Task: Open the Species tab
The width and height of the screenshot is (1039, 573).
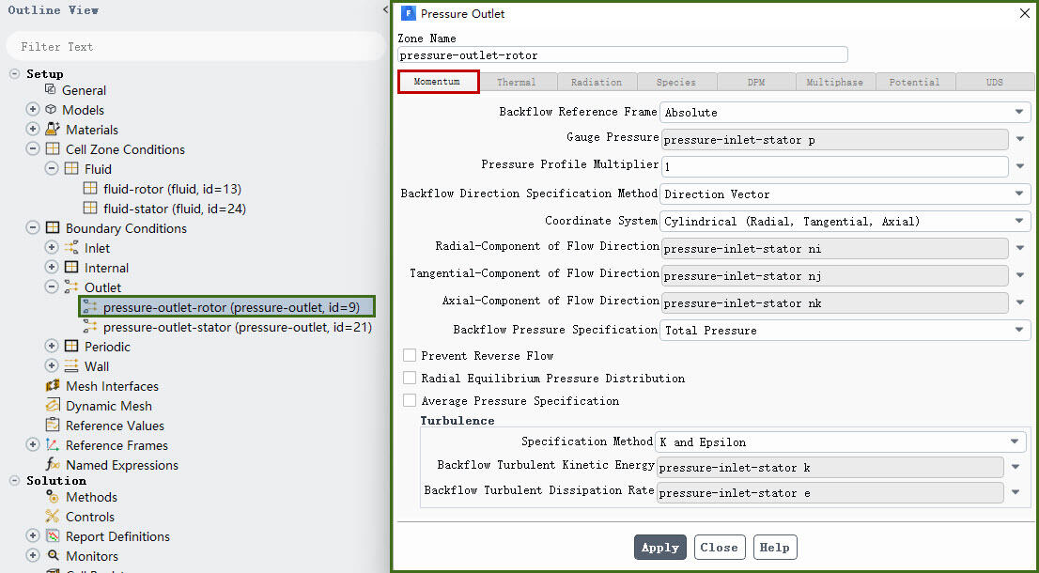Action: pos(675,83)
